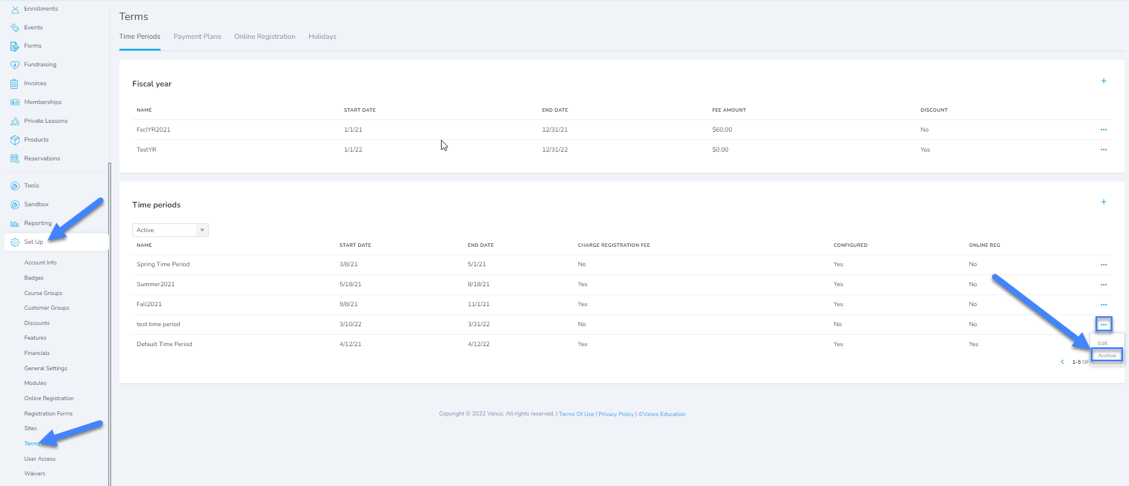The image size is (1129, 486).
Task: Open Discounts in the sidebar
Action: pyautogui.click(x=37, y=323)
